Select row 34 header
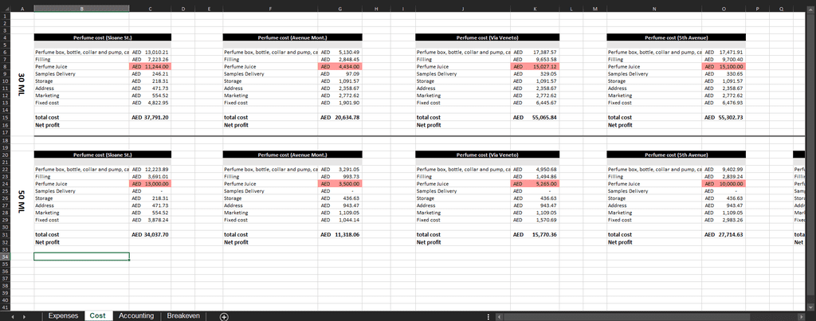Image resolution: width=816 pixels, height=321 pixels. 6,256
